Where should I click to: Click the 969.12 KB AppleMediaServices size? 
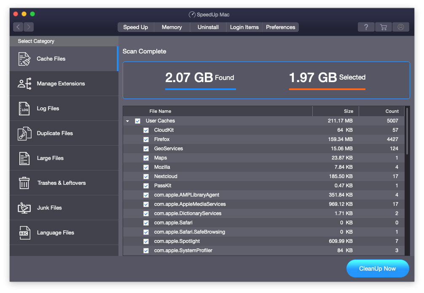(341, 204)
